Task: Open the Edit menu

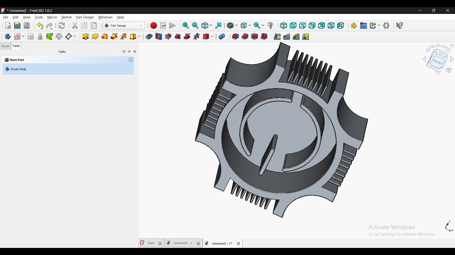Action: [x=16, y=17]
